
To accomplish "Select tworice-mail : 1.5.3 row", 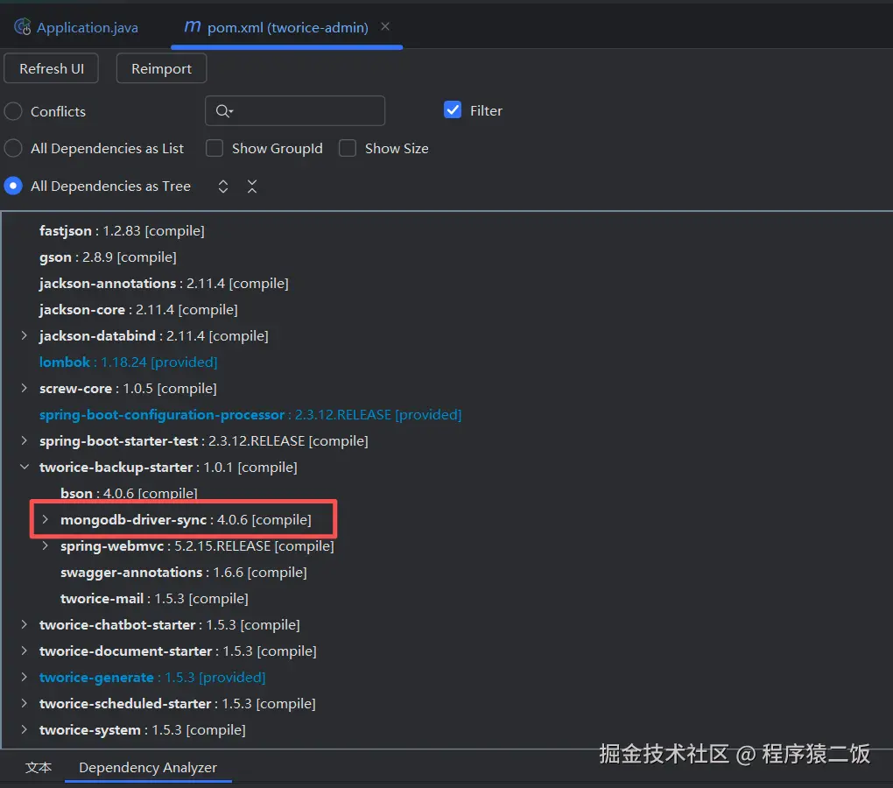I will click(154, 598).
